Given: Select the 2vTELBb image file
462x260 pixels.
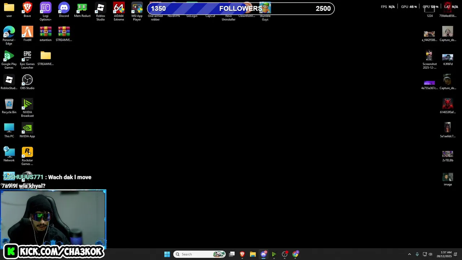Looking at the screenshot, I should point(448,156).
